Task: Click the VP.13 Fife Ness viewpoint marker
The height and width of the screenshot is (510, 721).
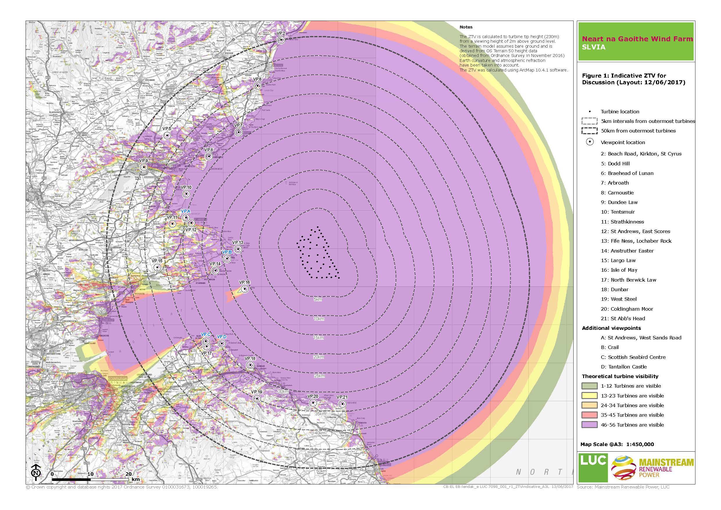Action: tap(238, 249)
